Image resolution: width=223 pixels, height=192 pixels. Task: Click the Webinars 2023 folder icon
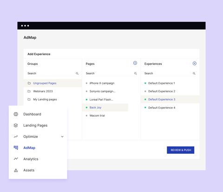[x=29, y=91]
